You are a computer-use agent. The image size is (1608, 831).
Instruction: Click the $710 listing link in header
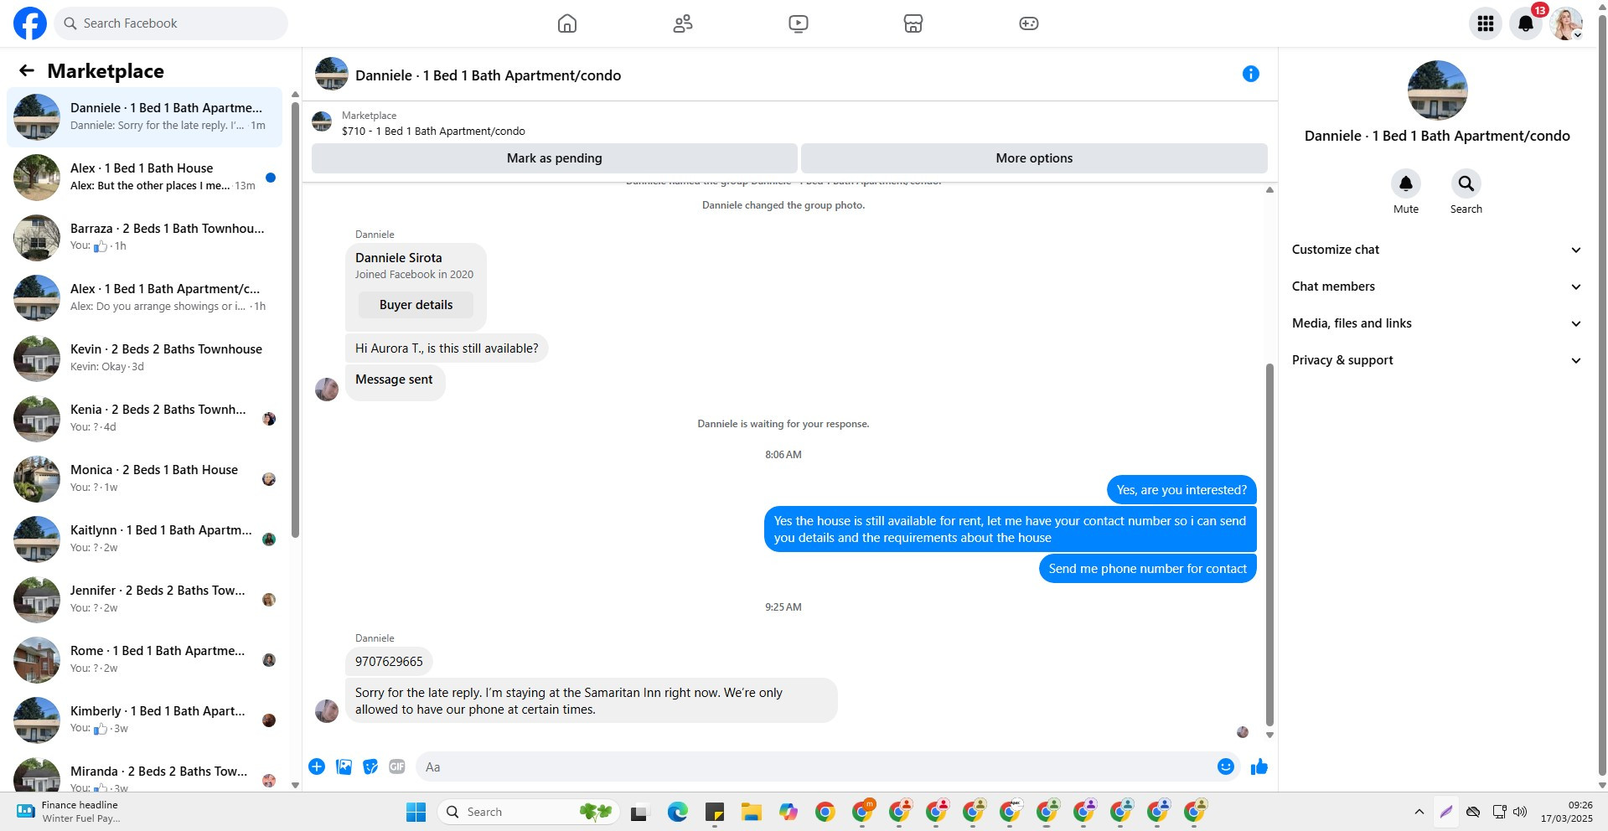coord(433,132)
